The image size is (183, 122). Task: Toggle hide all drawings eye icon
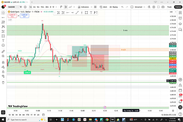(x=3, y=76)
